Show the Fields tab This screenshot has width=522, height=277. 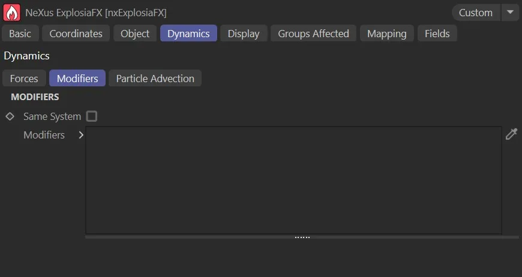click(x=437, y=34)
